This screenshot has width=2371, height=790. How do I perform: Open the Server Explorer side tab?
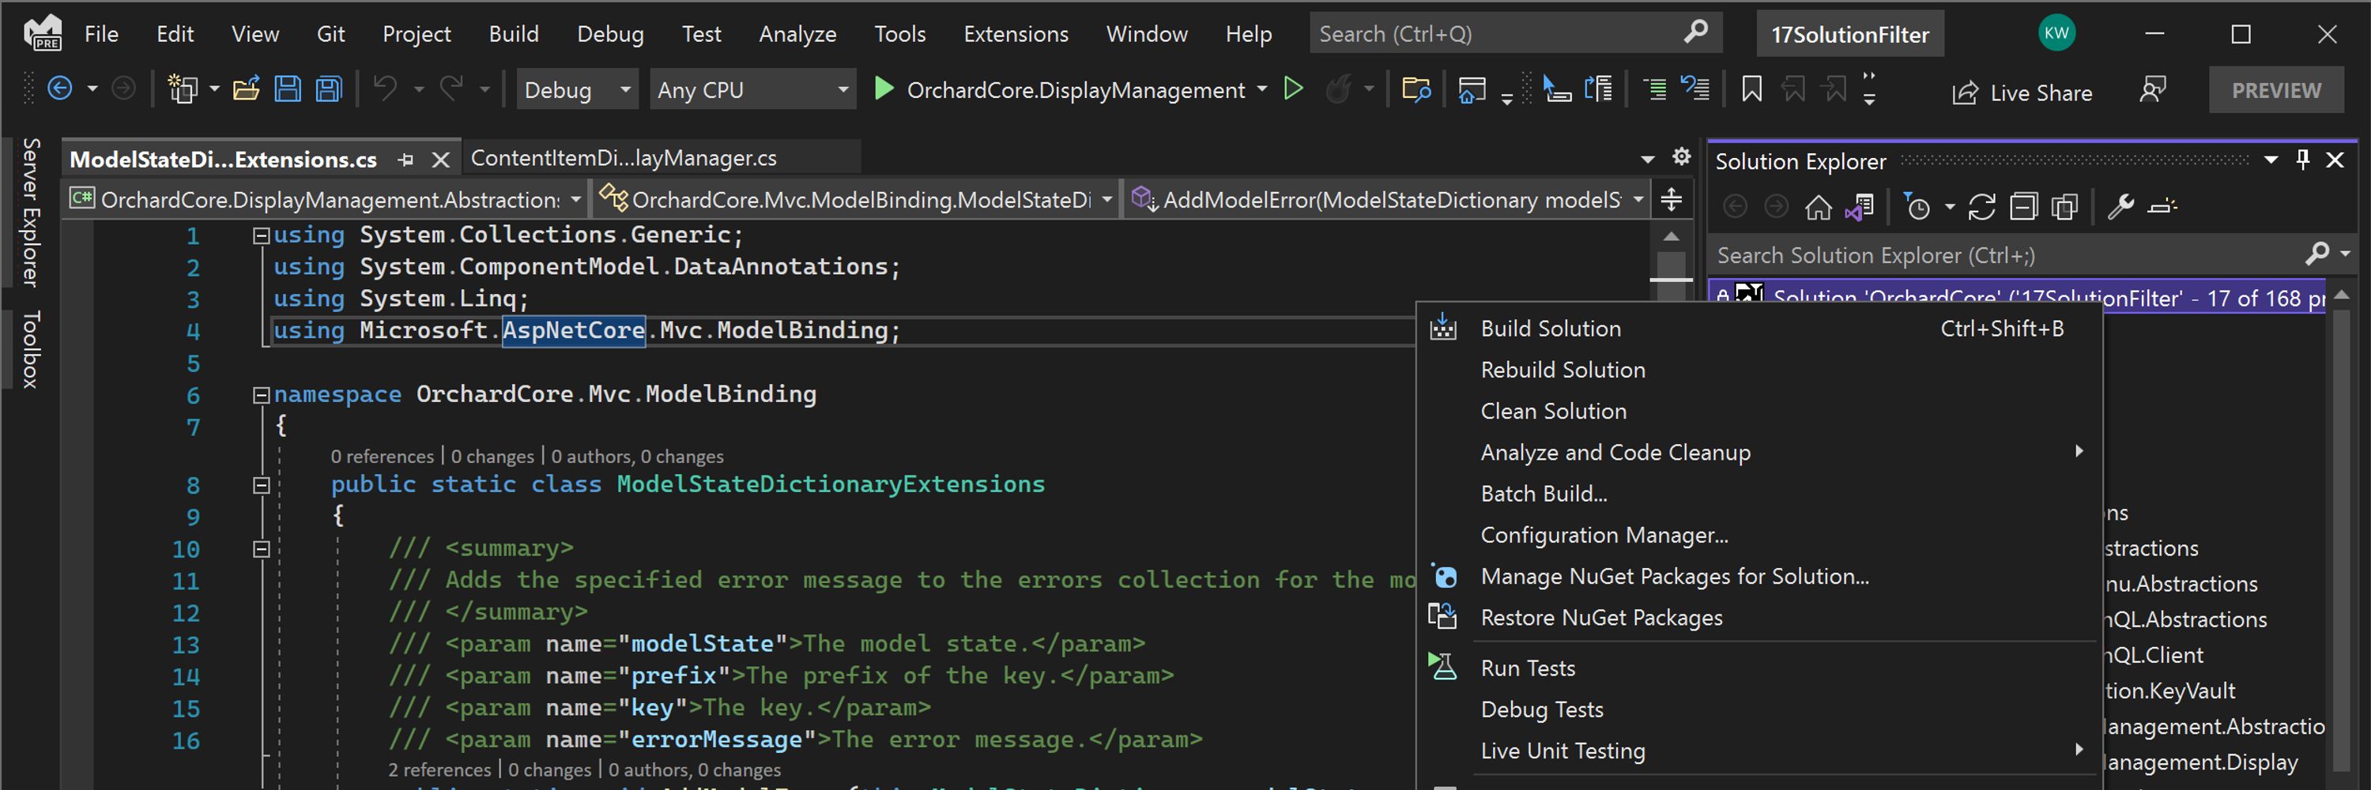pyautogui.click(x=30, y=213)
